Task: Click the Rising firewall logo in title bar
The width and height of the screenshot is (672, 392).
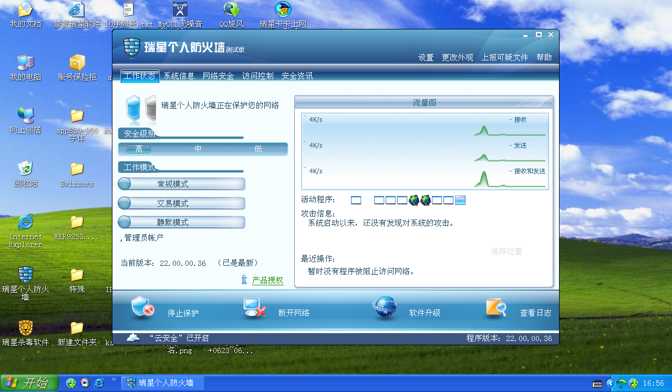Action: pyautogui.click(x=132, y=47)
